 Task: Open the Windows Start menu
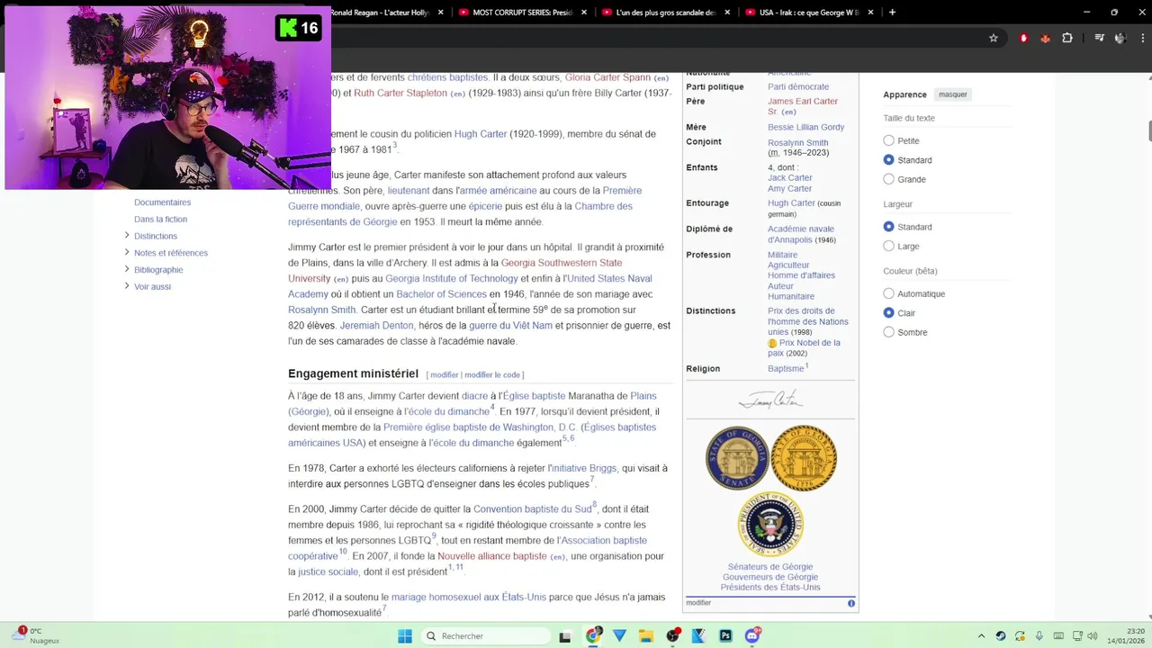coord(405,636)
